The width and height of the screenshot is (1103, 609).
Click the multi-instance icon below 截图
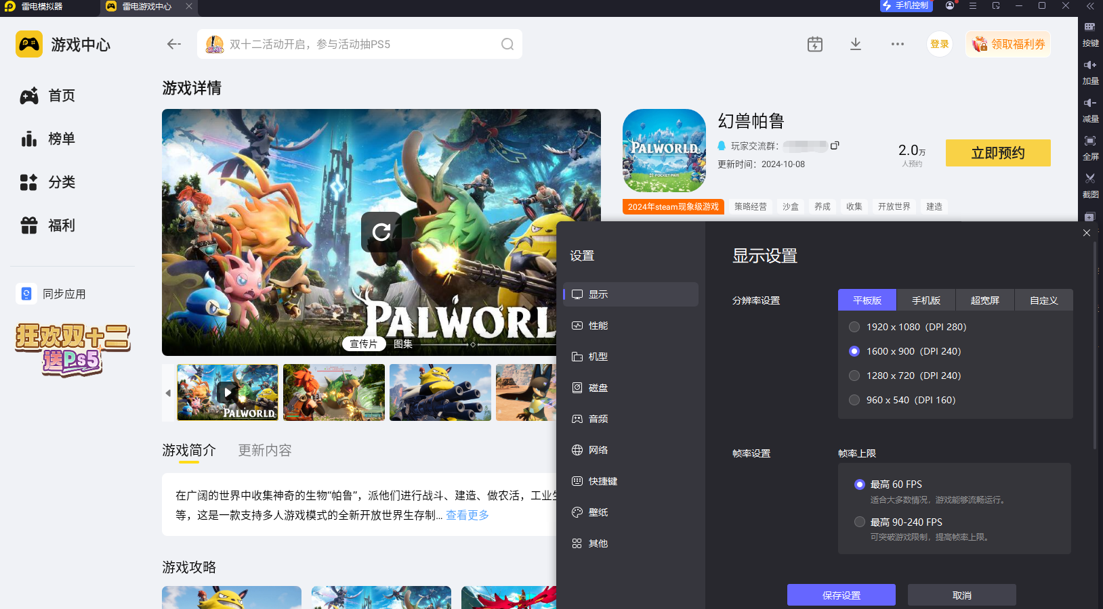1089,217
